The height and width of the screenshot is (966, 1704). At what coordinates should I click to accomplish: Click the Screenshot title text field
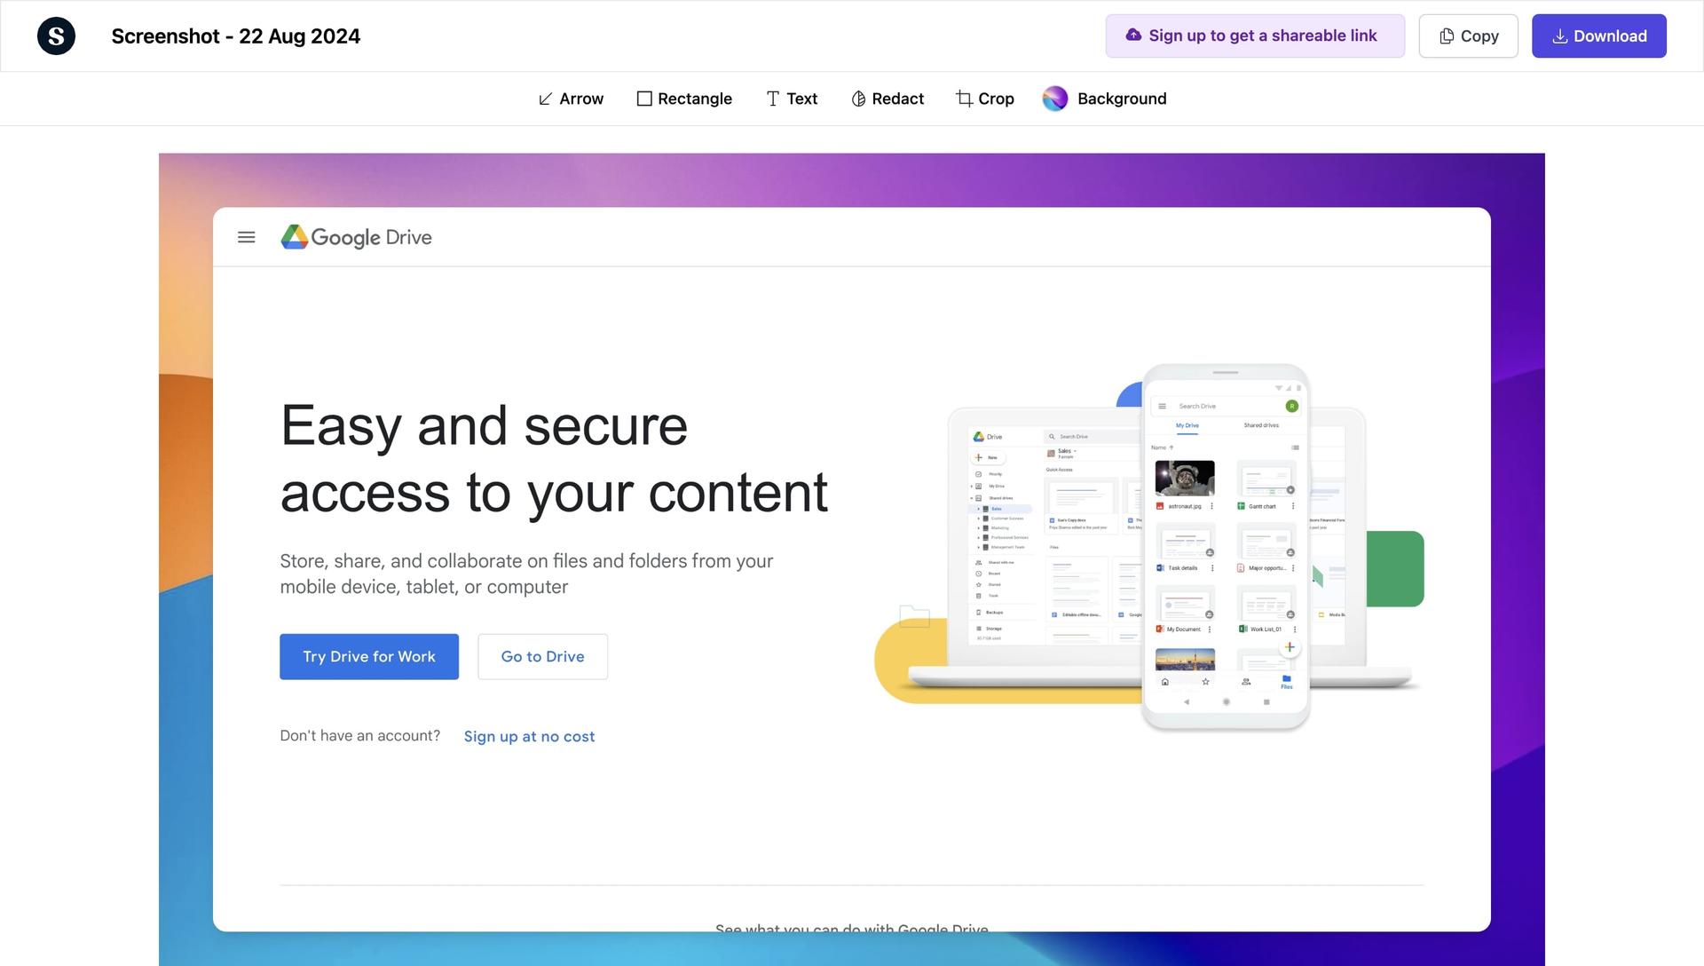(235, 36)
